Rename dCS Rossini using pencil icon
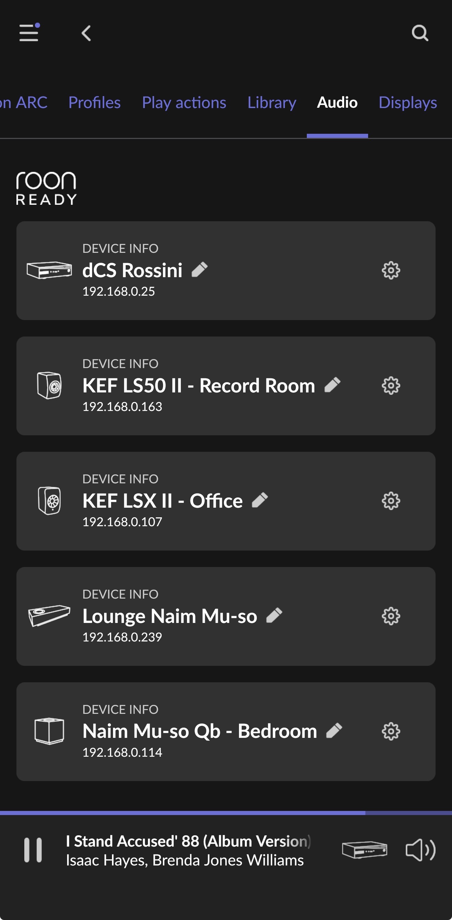Image resolution: width=452 pixels, height=920 pixels. pos(200,270)
